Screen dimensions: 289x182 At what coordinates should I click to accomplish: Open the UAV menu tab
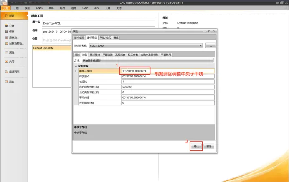(x=85, y=8)
